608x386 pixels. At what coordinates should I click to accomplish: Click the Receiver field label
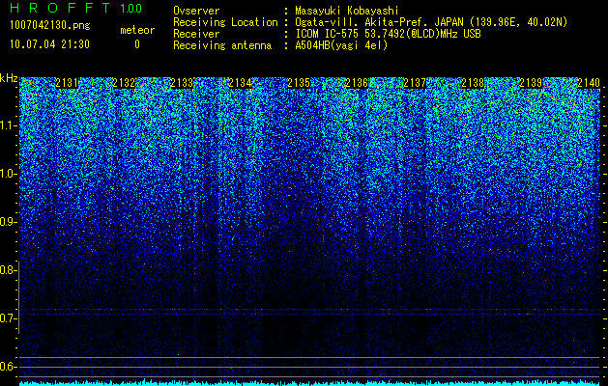196,34
